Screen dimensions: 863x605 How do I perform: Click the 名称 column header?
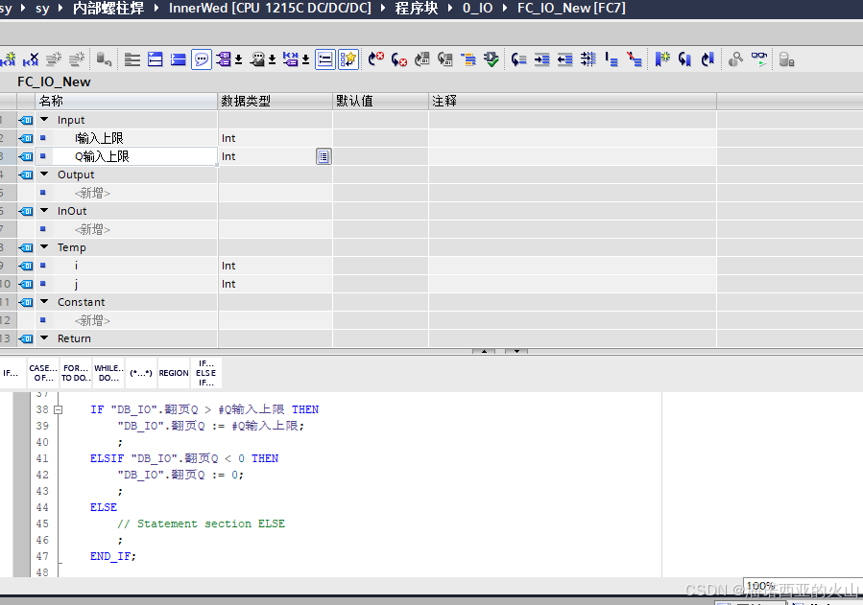pyautogui.click(x=127, y=101)
